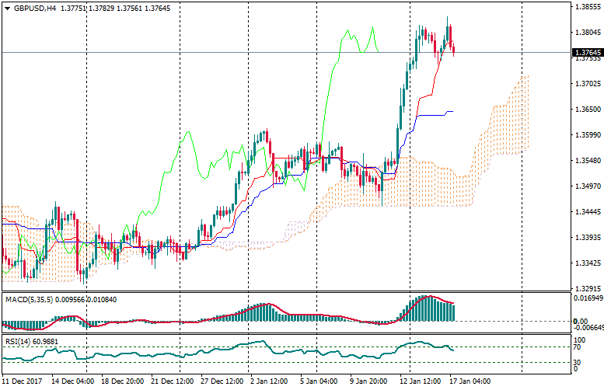
Task: Click the 1.38555 price axis label
Action: (x=587, y=7)
